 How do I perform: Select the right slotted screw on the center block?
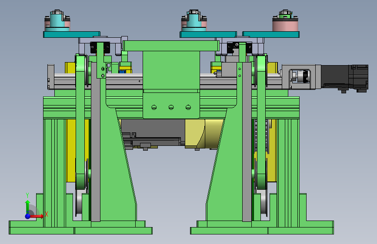click(188, 107)
